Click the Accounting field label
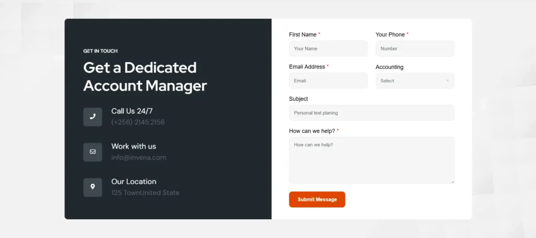This screenshot has height=238, width=536. (389, 67)
